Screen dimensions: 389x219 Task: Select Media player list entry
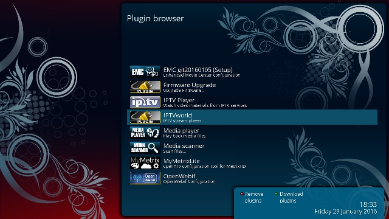coord(252,133)
